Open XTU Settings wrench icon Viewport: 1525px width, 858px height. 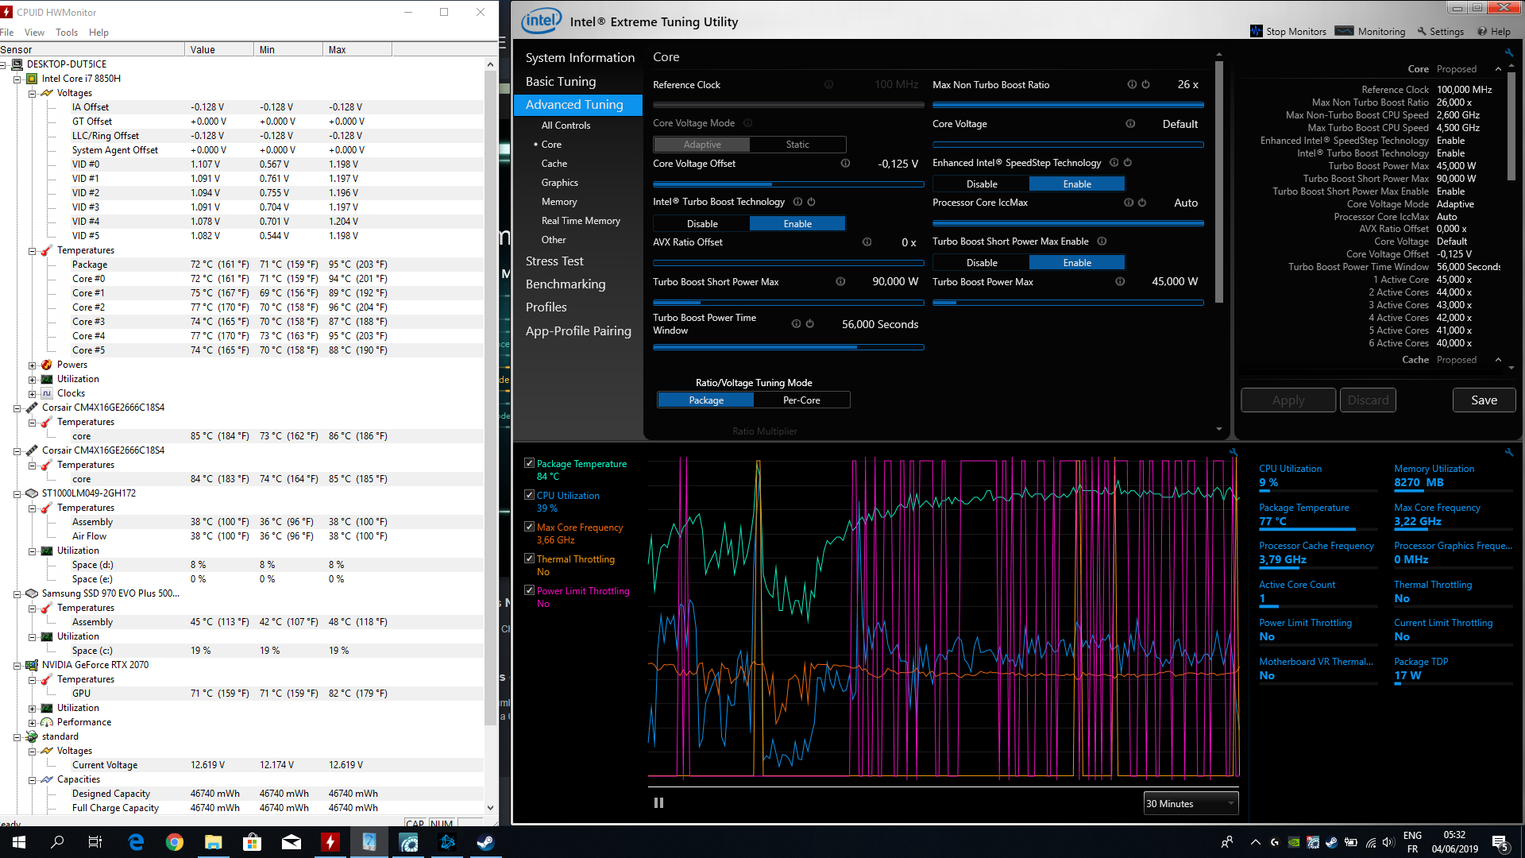coord(1422,31)
